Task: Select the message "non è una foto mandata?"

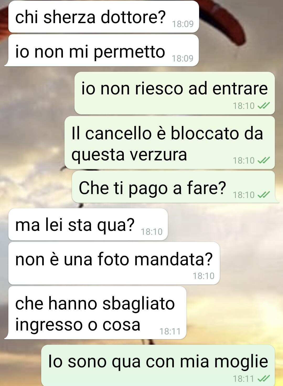Action: coord(114,263)
